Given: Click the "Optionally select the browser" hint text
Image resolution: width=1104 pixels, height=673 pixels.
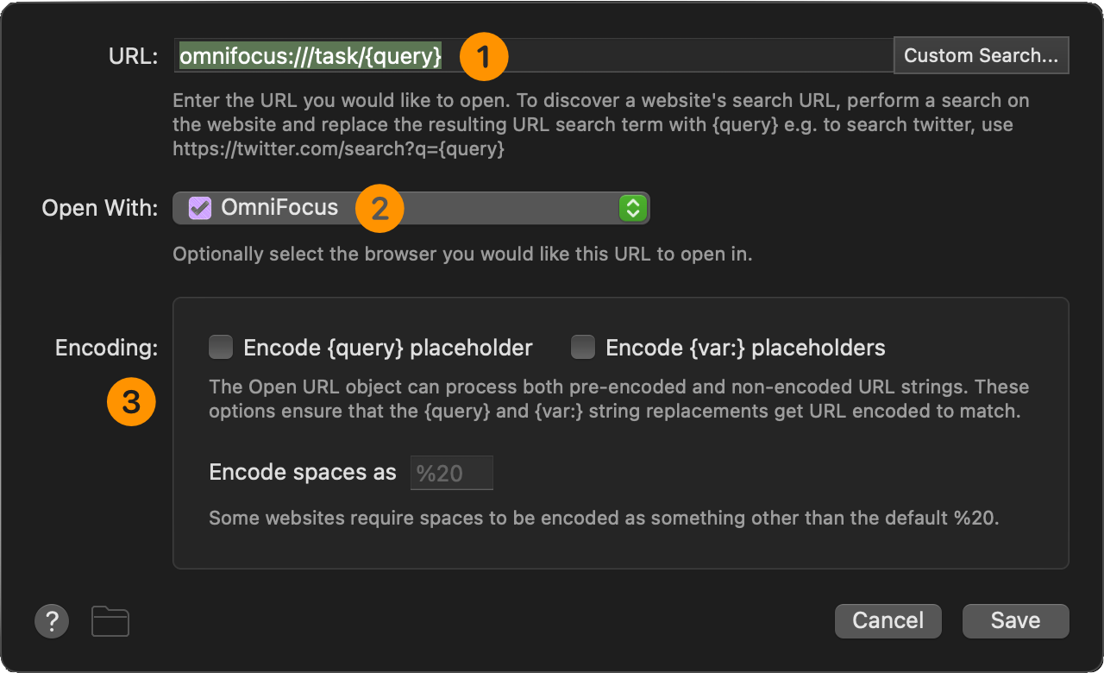Looking at the screenshot, I should (462, 255).
